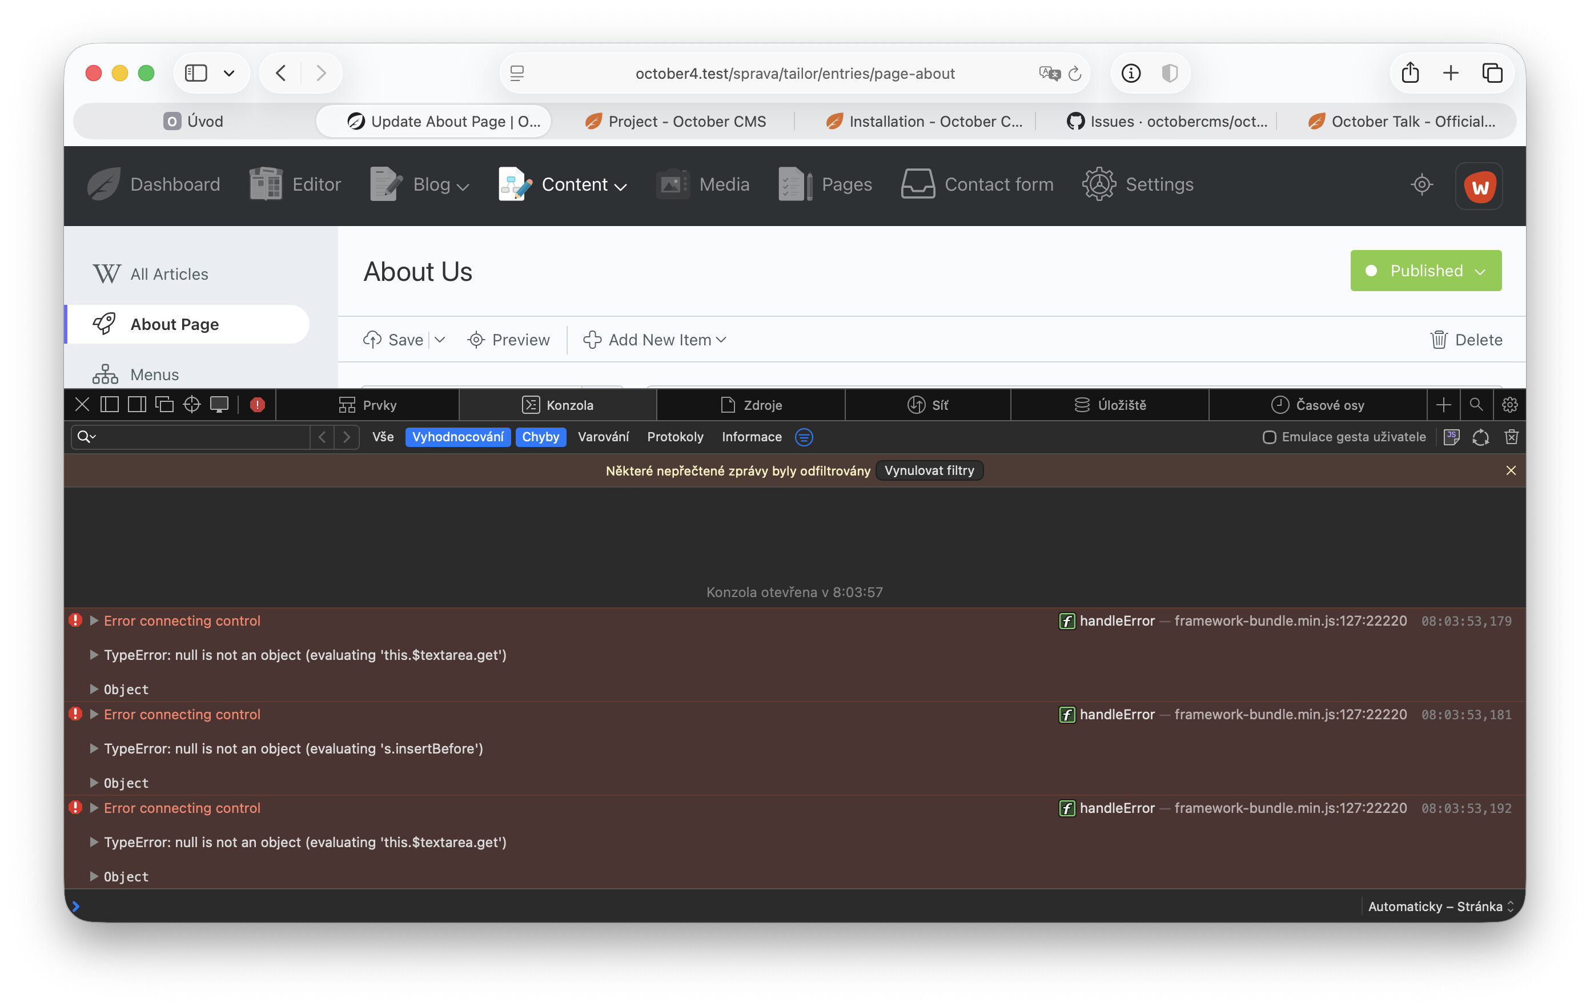The width and height of the screenshot is (1590, 1007).
Task: Open the Media library icon
Action: pos(672,184)
